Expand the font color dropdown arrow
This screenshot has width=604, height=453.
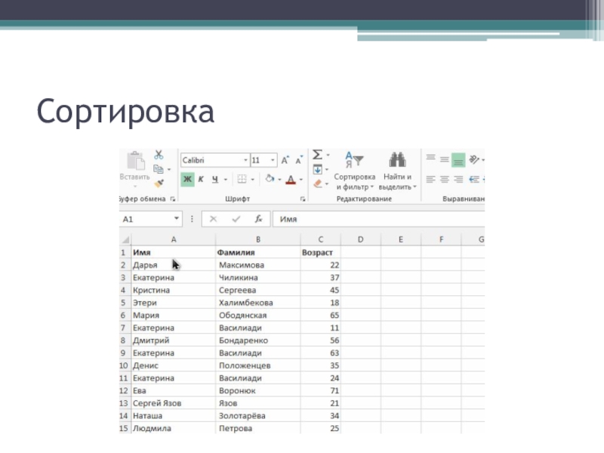click(x=301, y=180)
